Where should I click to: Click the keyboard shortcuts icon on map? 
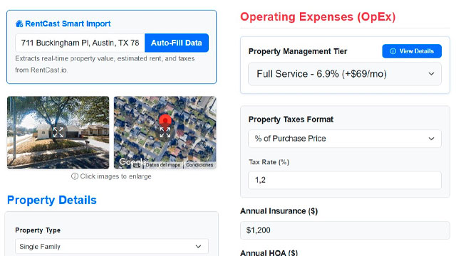(x=137, y=165)
